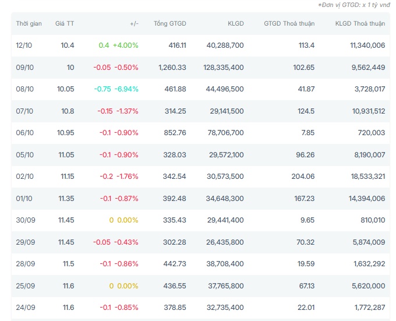The height and width of the screenshot is (321, 396).
Task: Select the 05/10 date cell
Action: pos(24,155)
